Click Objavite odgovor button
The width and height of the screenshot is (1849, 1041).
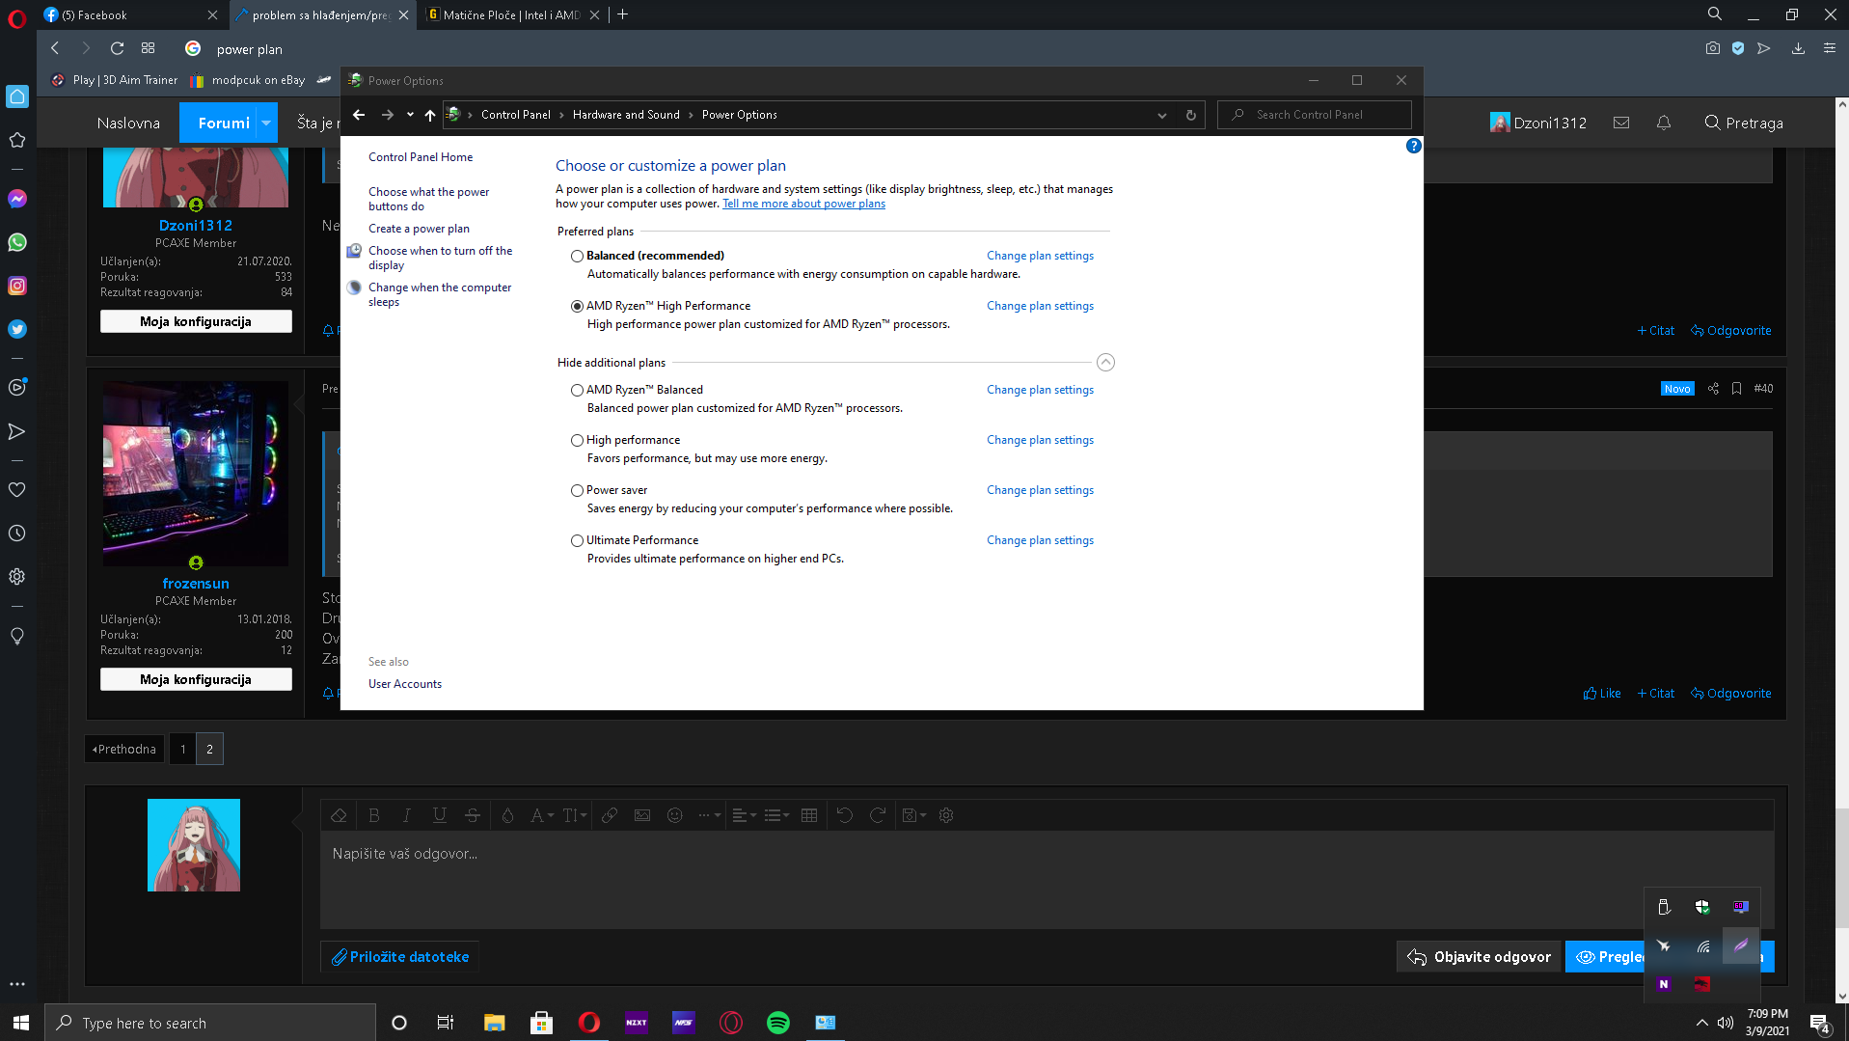point(1479,957)
